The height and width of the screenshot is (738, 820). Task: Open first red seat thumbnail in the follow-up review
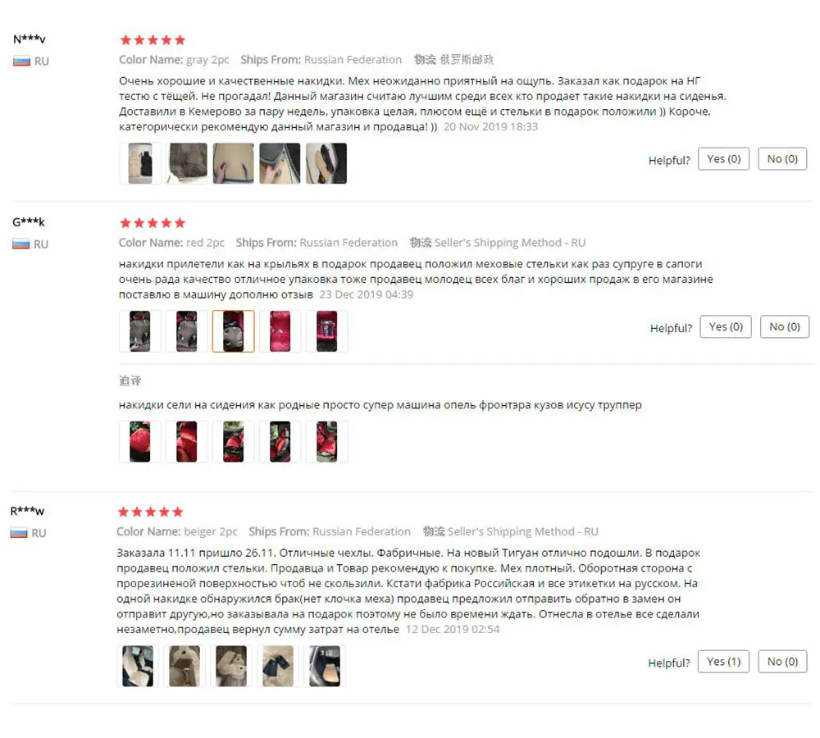[x=139, y=442]
